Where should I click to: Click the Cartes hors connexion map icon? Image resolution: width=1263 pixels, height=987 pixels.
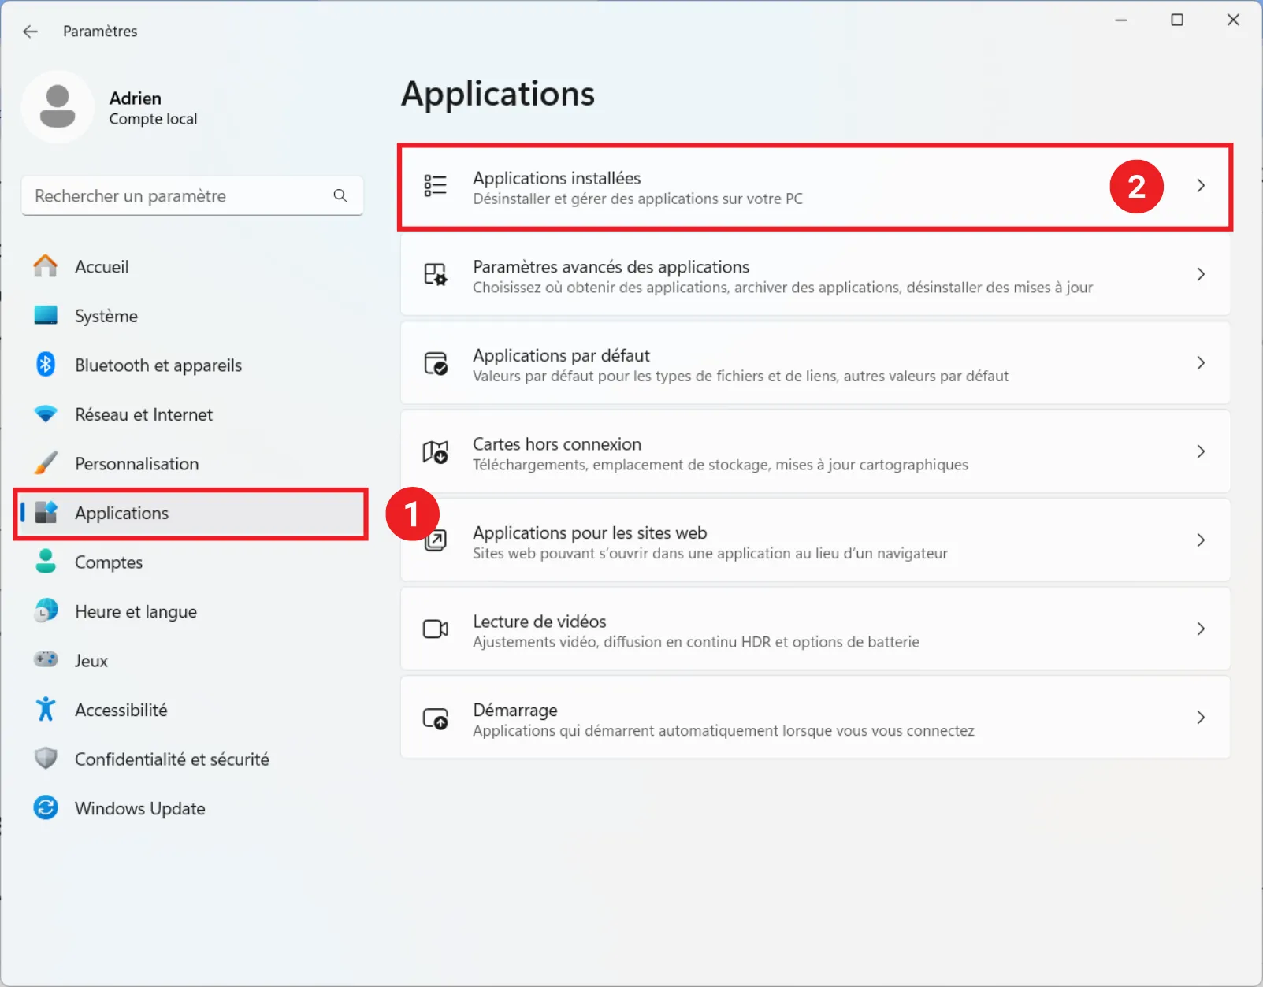pyautogui.click(x=435, y=452)
